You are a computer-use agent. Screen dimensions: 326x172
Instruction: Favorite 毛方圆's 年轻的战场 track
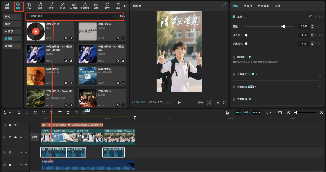point(118,38)
